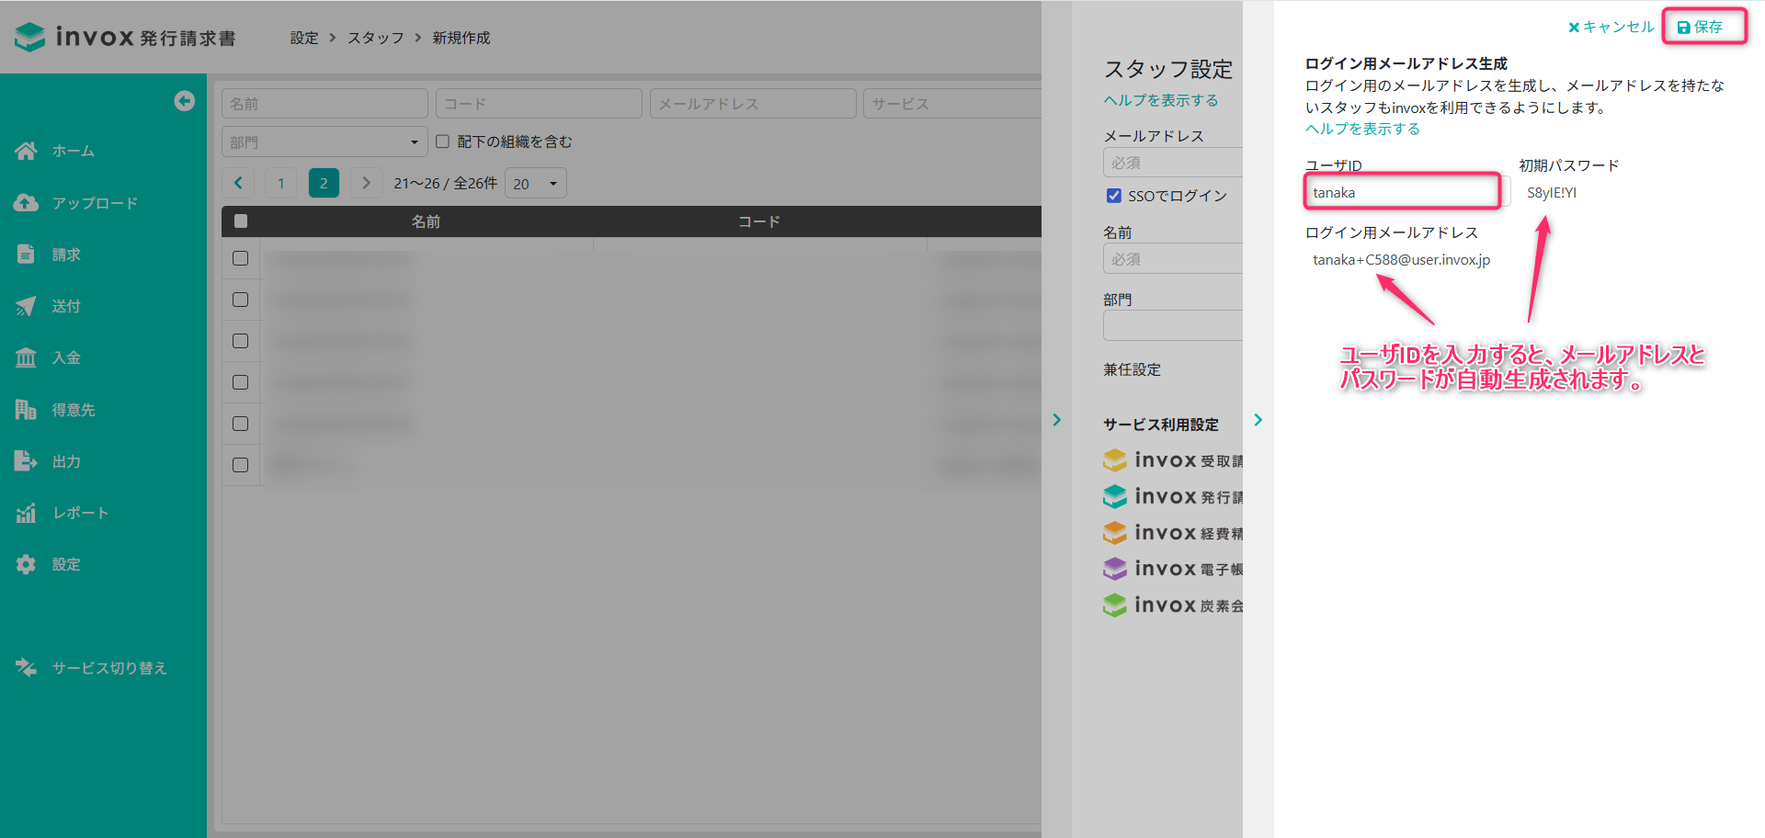Viewport: 1765px width, 838px height.
Task: Click the キャンセル button
Action: coord(1611,27)
